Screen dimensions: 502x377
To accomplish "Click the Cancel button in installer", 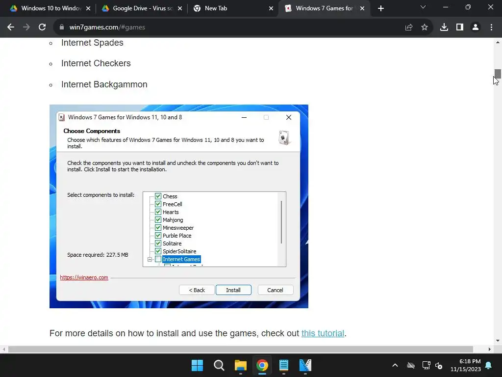I will [x=276, y=290].
